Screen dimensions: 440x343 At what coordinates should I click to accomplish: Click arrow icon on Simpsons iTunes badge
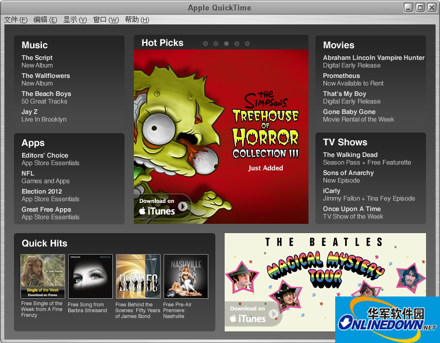183,206
